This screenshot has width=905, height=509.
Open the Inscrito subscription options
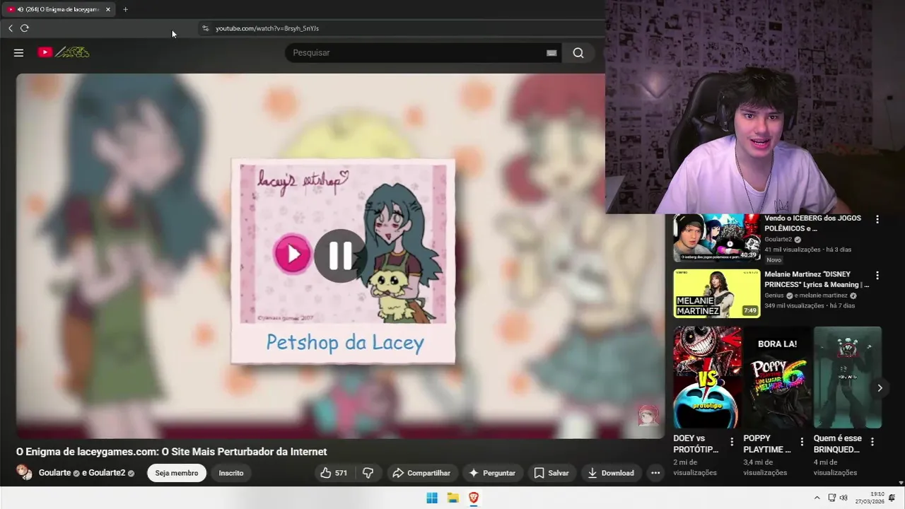pos(231,473)
